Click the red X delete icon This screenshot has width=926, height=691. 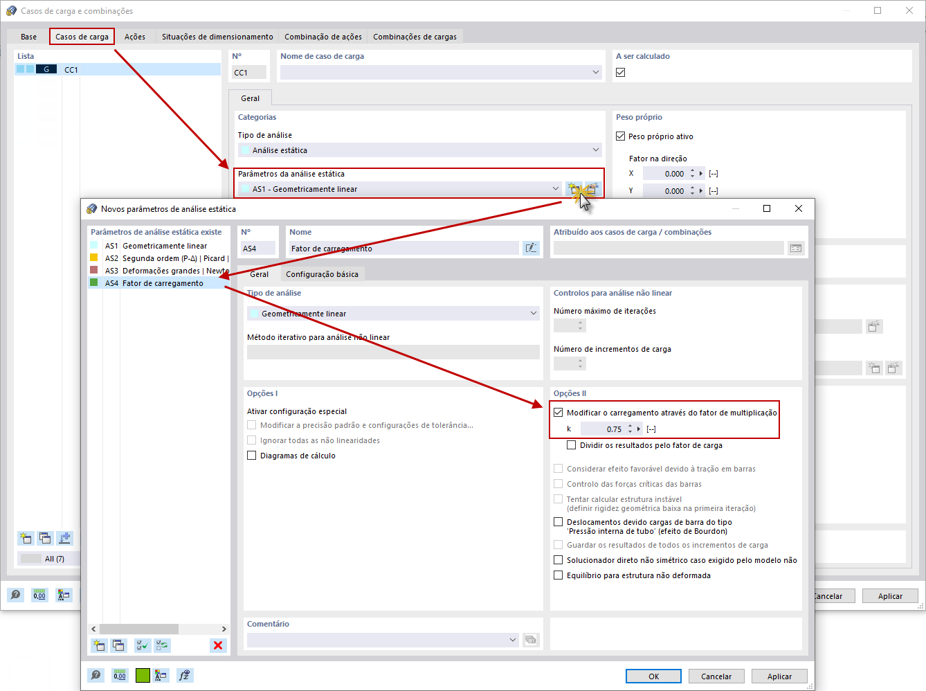tap(218, 645)
